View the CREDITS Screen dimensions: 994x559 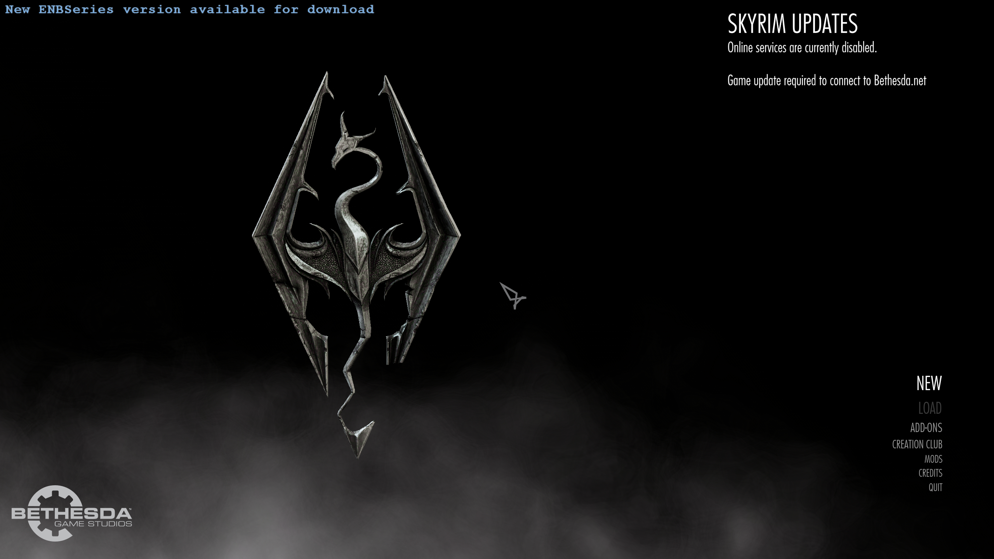(x=930, y=473)
